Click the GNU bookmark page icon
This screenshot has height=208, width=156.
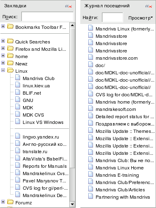click(x=18, y=100)
